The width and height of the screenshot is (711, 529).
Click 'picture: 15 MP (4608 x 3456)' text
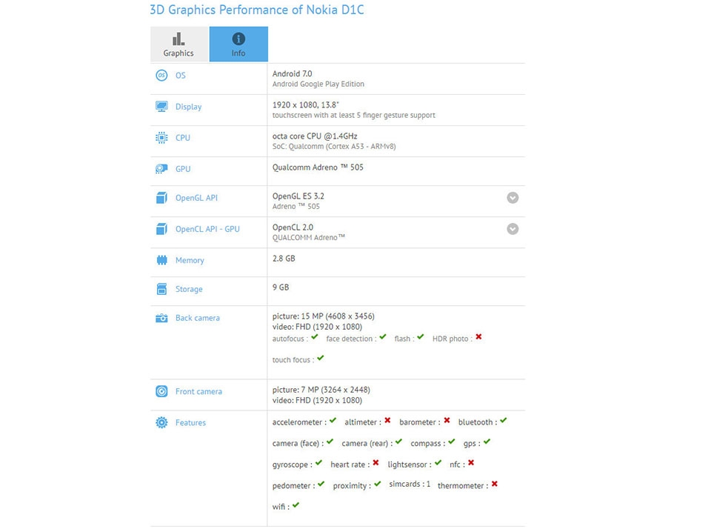(324, 316)
